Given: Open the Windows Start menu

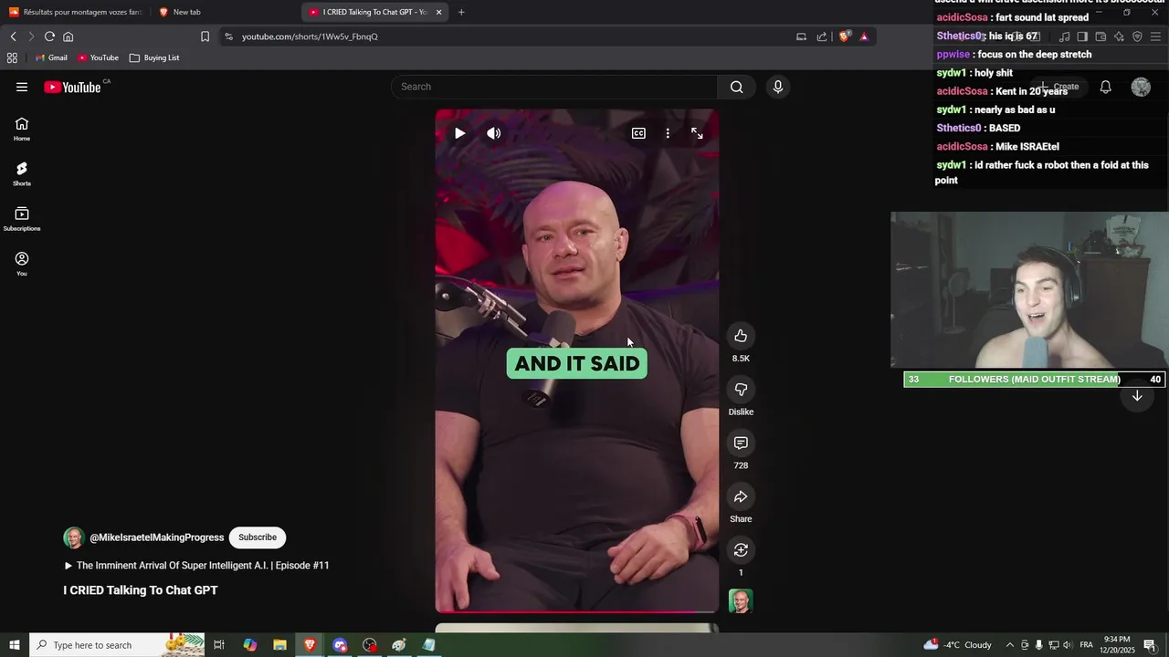Looking at the screenshot, I should tap(15, 645).
